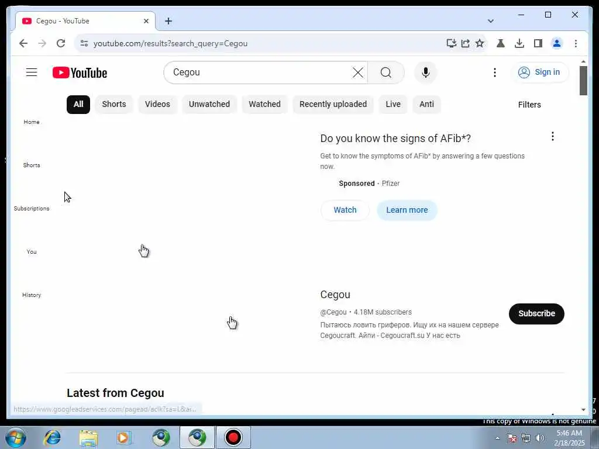Click the browser address bar URL
599x449 pixels.
coord(170,43)
